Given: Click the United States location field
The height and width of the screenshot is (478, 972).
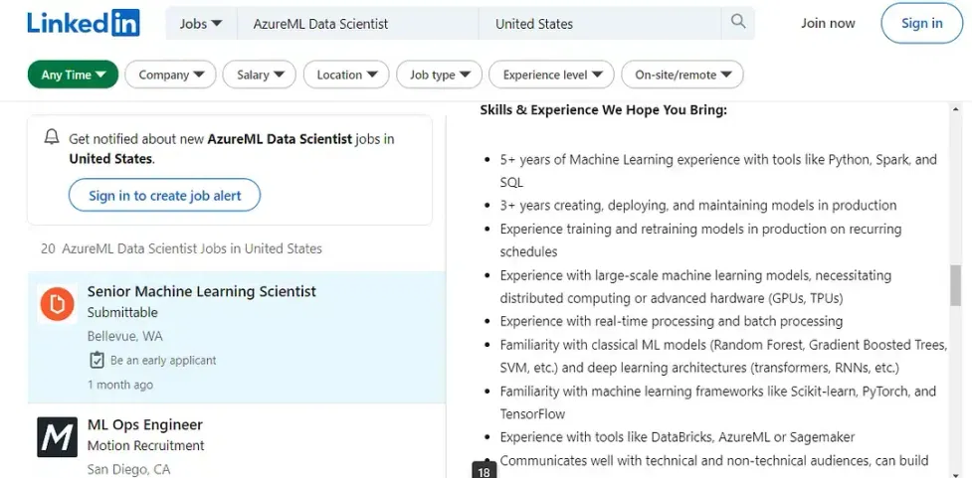Looking at the screenshot, I should pyautogui.click(x=602, y=23).
